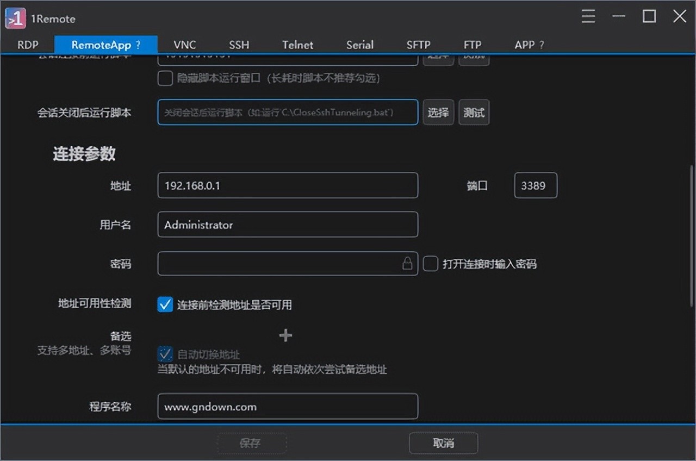Click the 保存 save button
This screenshot has height=461, width=696.
point(252,443)
